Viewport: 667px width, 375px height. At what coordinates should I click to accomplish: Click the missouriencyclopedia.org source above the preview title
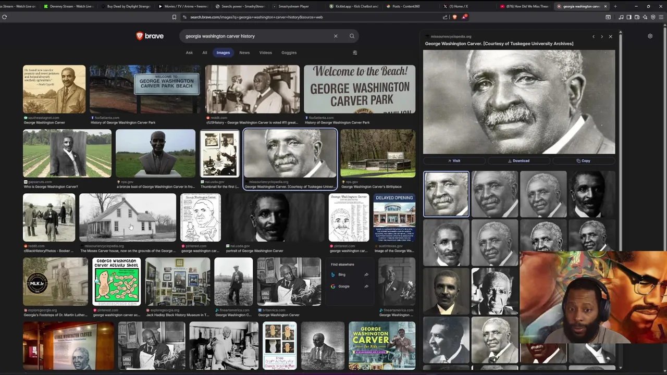(x=451, y=36)
